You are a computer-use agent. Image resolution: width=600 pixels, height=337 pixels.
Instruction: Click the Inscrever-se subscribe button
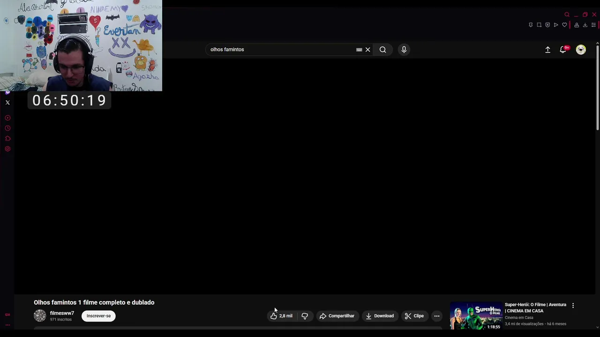[98, 316]
